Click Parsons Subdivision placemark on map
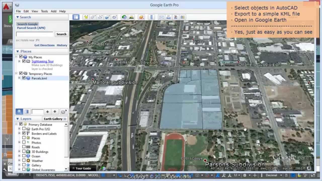 coord(205,160)
